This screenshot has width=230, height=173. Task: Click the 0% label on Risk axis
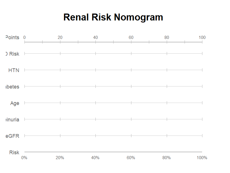[24, 158]
